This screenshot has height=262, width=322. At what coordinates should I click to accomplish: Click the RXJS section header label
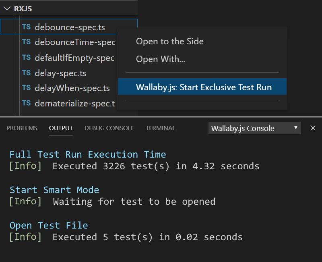[x=23, y=8]
